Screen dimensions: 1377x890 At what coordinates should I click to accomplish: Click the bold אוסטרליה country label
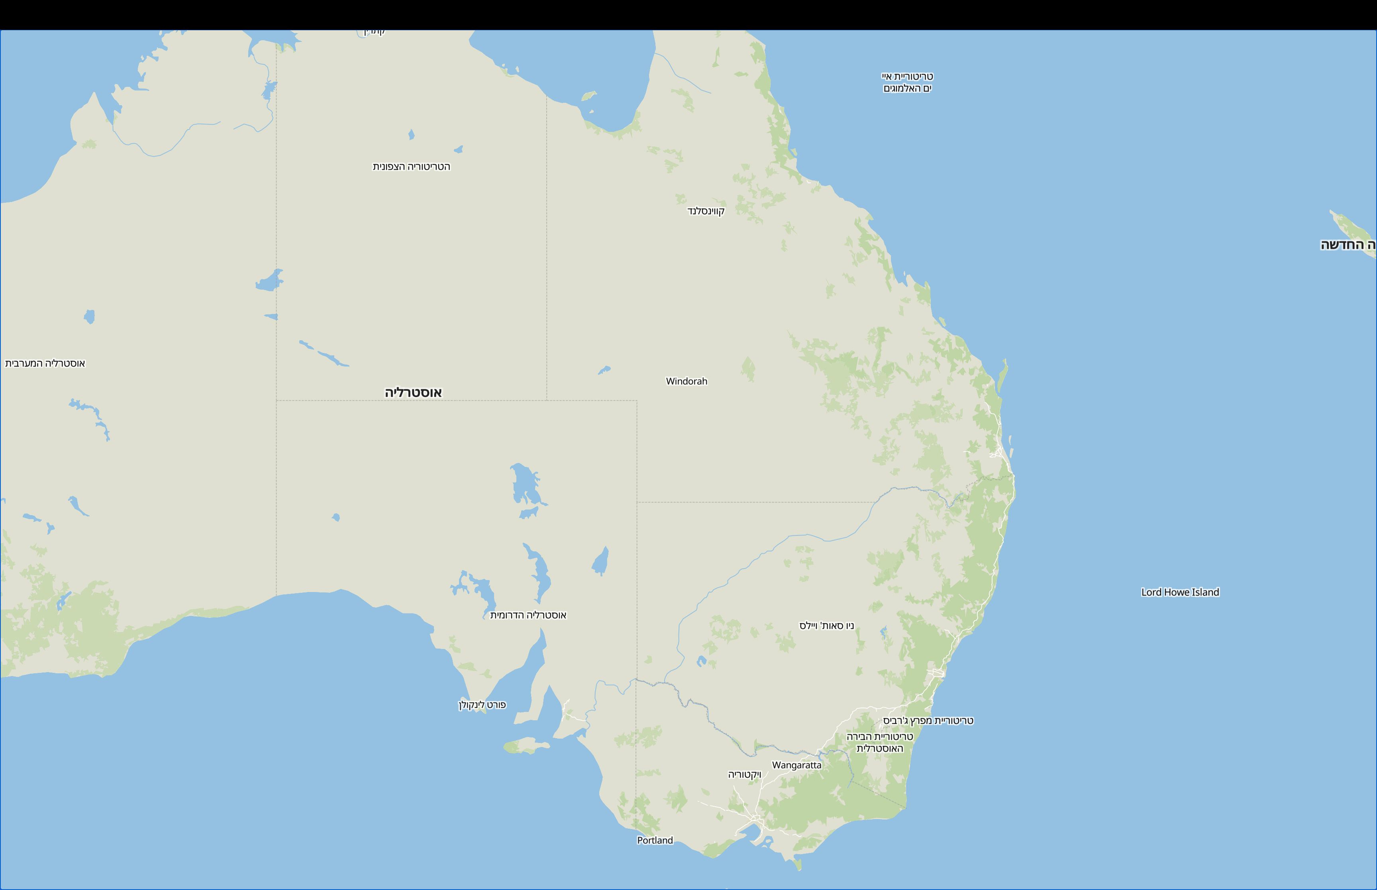pos(413,392)
